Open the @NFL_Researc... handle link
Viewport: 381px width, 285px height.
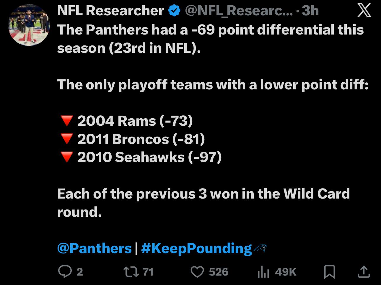(x=239, y=11)
